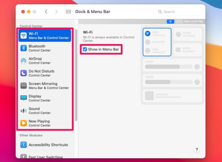Select Fast User Switching label

click(x=46, y=157)
